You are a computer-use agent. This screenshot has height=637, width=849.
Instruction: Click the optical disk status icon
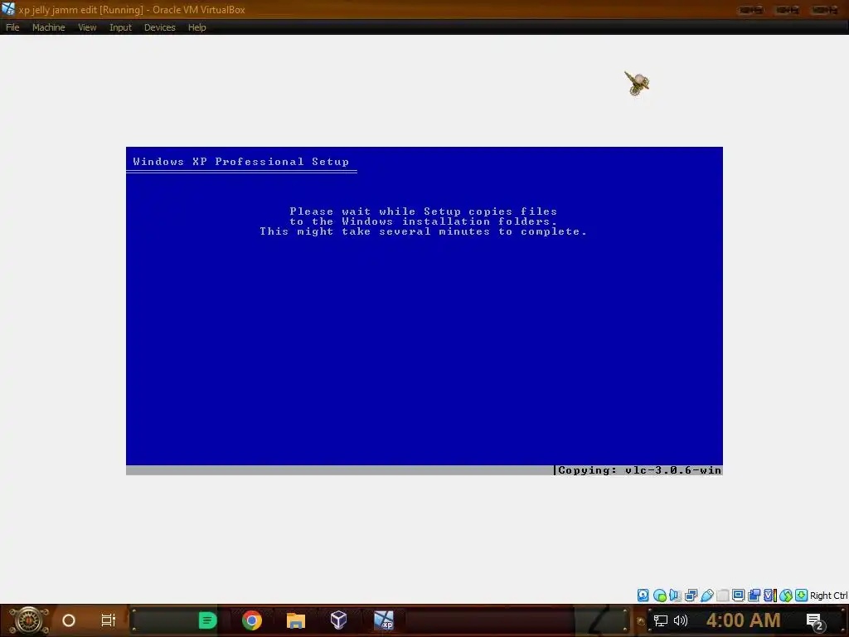point(659,596)
